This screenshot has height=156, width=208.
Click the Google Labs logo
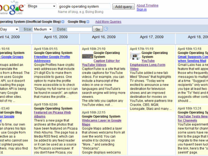coord(12,8)
